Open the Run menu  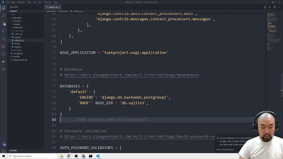pos(40,2)
